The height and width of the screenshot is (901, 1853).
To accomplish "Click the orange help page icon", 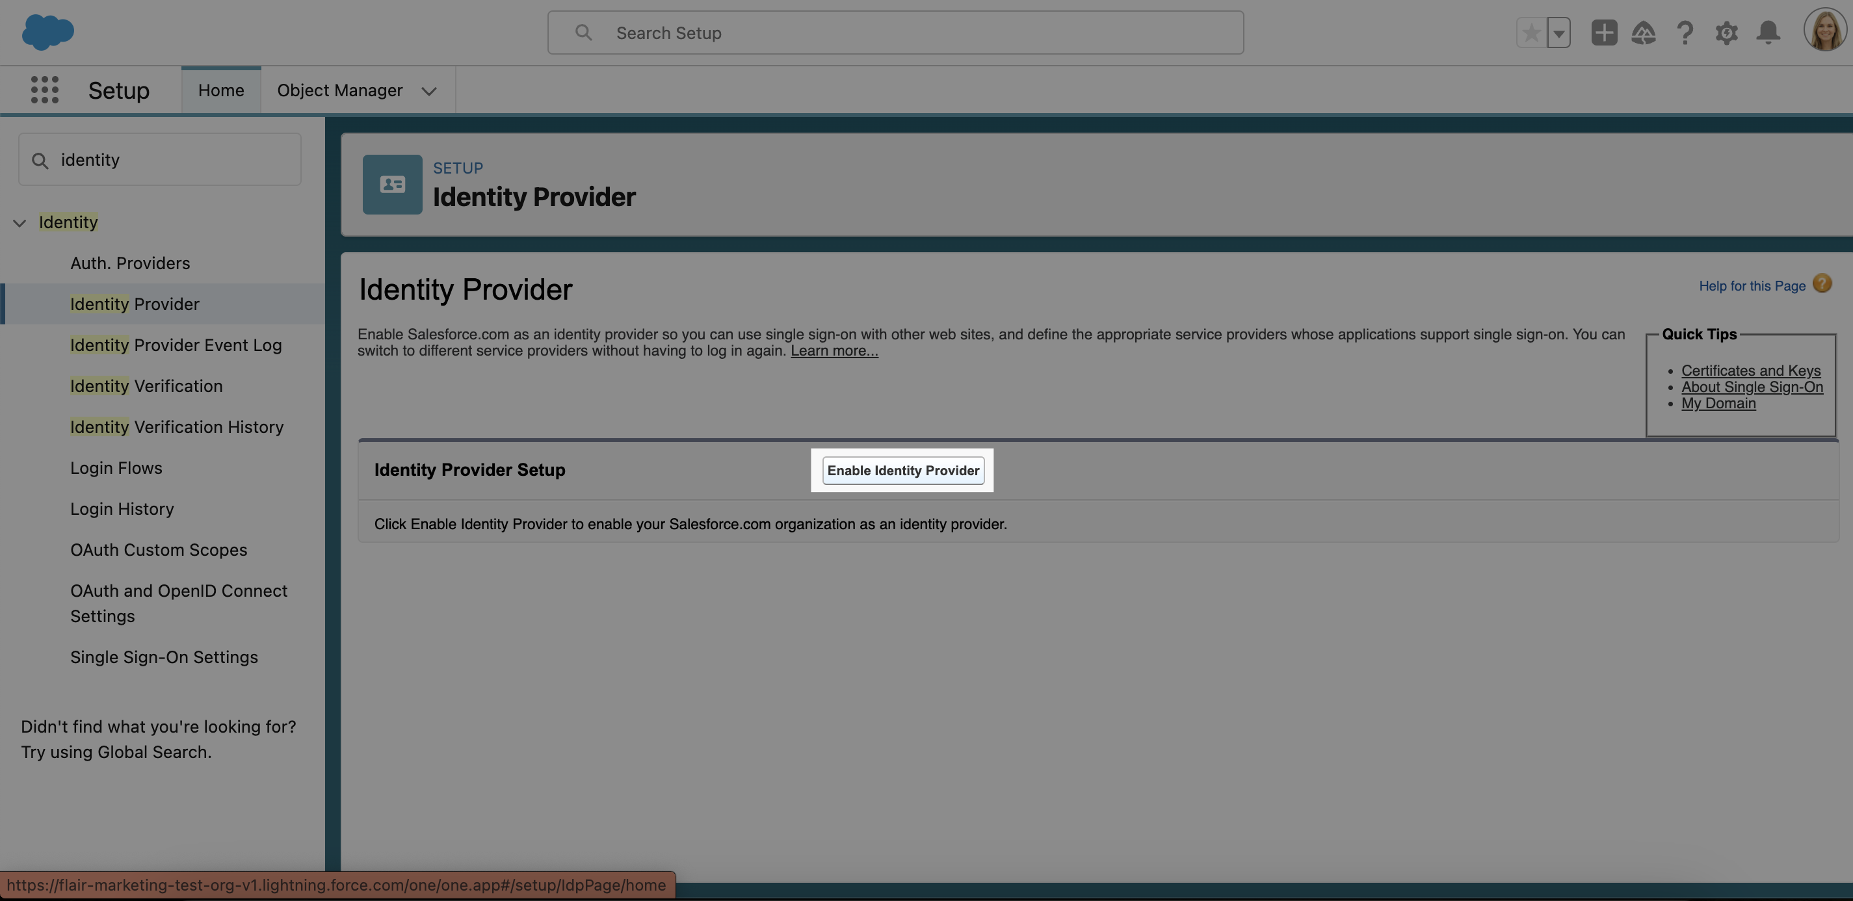I will (1821, 284).
